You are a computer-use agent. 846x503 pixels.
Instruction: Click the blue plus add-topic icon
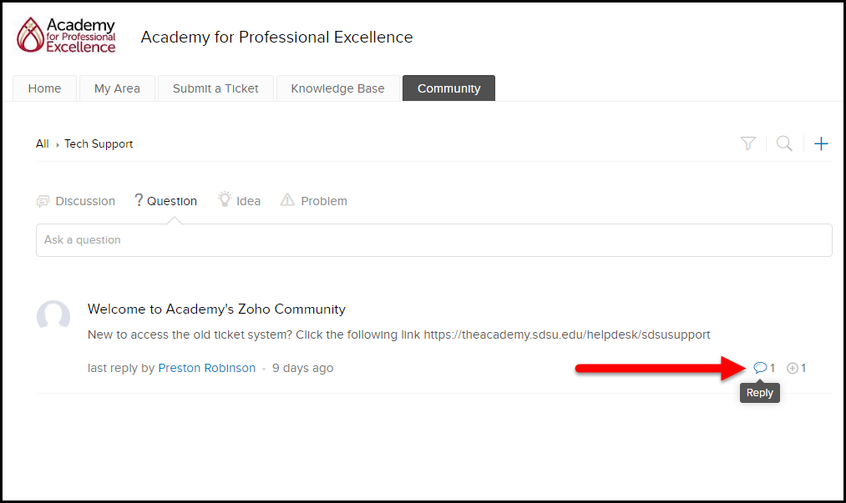[821, 143]
